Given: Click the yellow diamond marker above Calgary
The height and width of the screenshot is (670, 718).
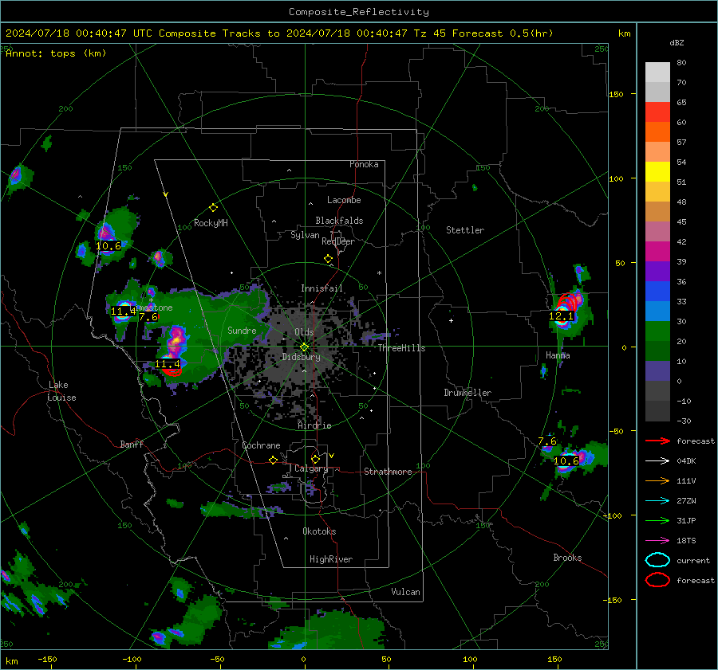Looking at the screenshot, I should pos(315,459).
